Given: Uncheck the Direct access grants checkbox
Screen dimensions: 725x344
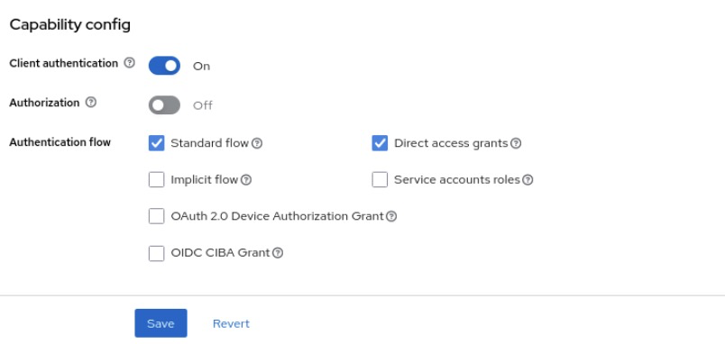Looking at the screenshot, I should click(380, 143).
